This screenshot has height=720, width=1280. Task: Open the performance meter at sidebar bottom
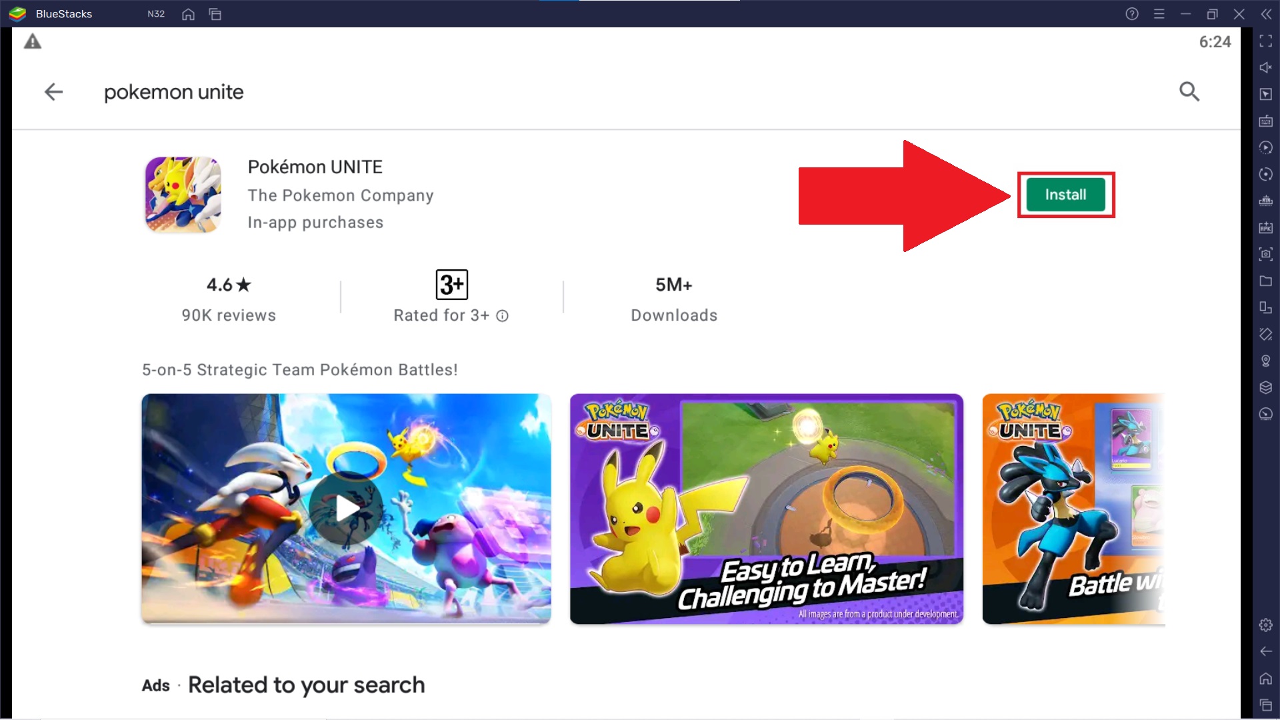pyautogui.click(x=1265, y=414)
